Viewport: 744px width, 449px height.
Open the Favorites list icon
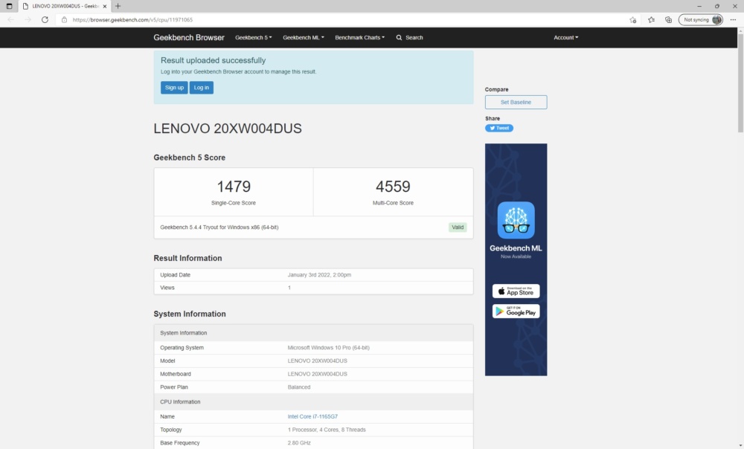652,20
